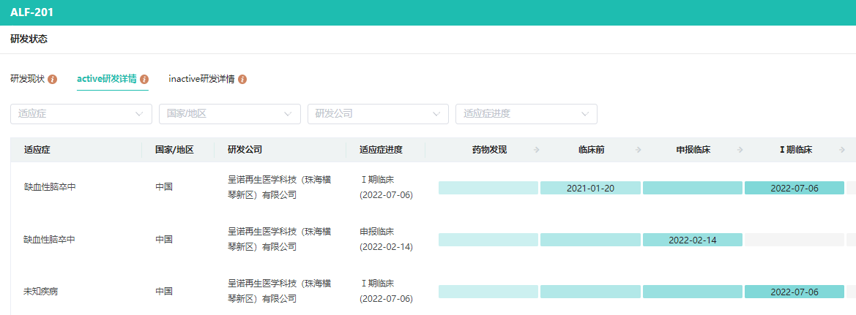
Task: Expand the 研发公司 filter dropdown
Action: click(378, 114)
